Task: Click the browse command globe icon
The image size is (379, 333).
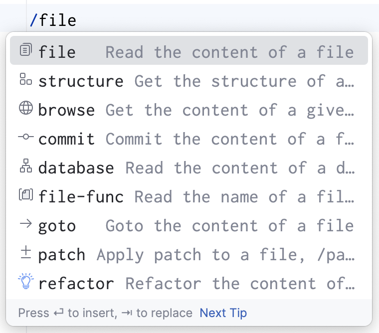Action: tap(25, 109)
